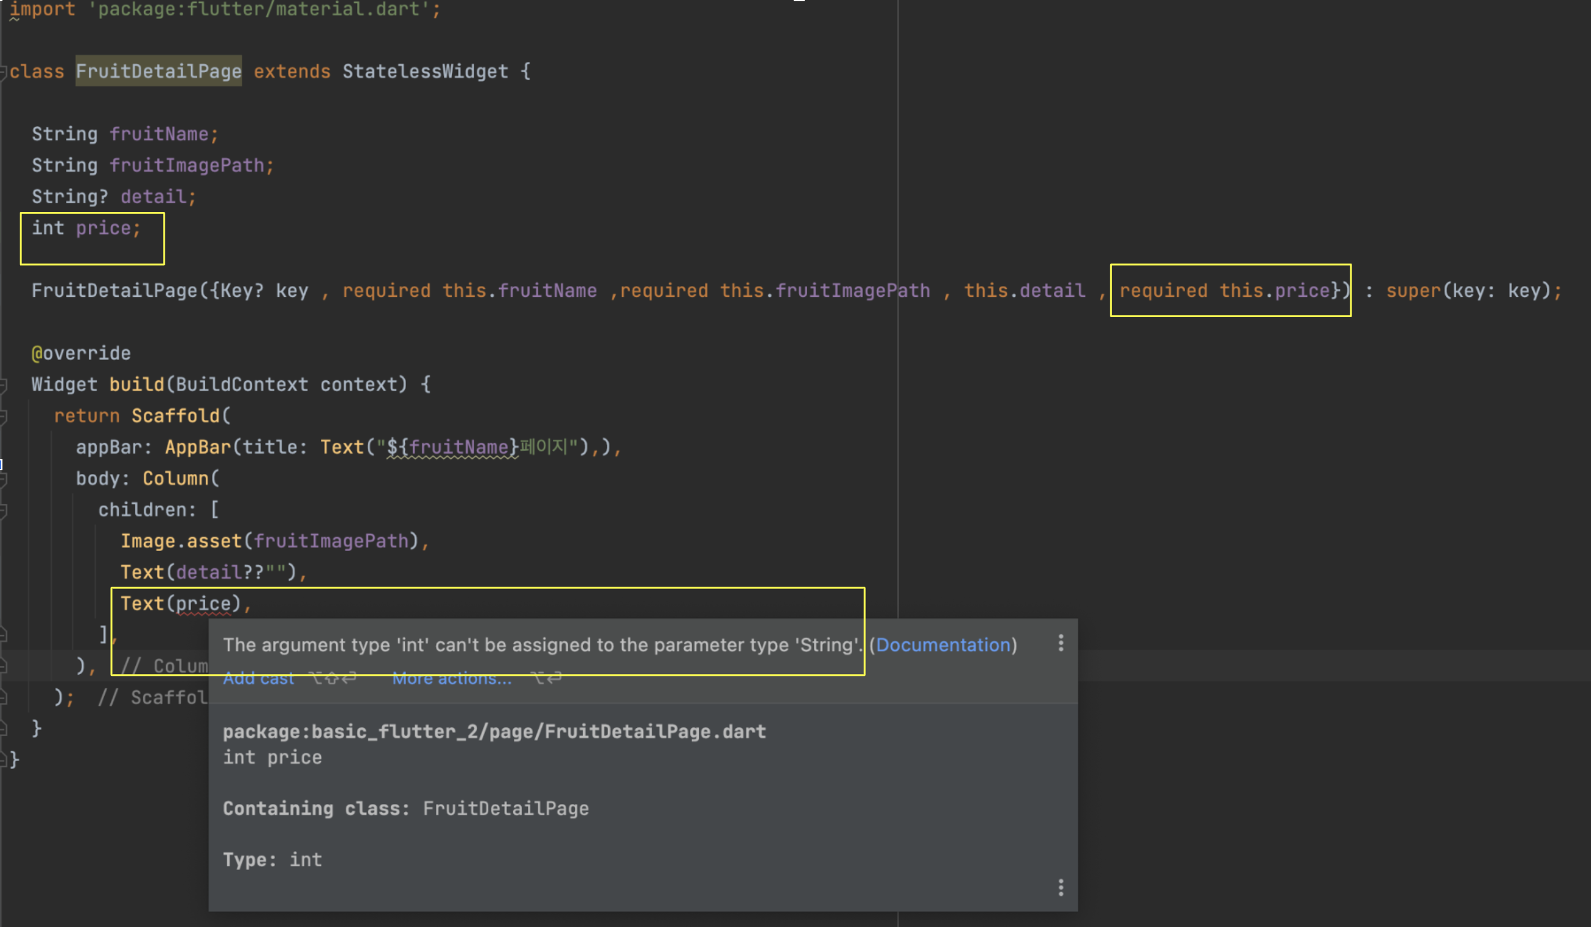Click the import material.dart line
Screen dimensions: 1591x927
(x=224, y=9)
